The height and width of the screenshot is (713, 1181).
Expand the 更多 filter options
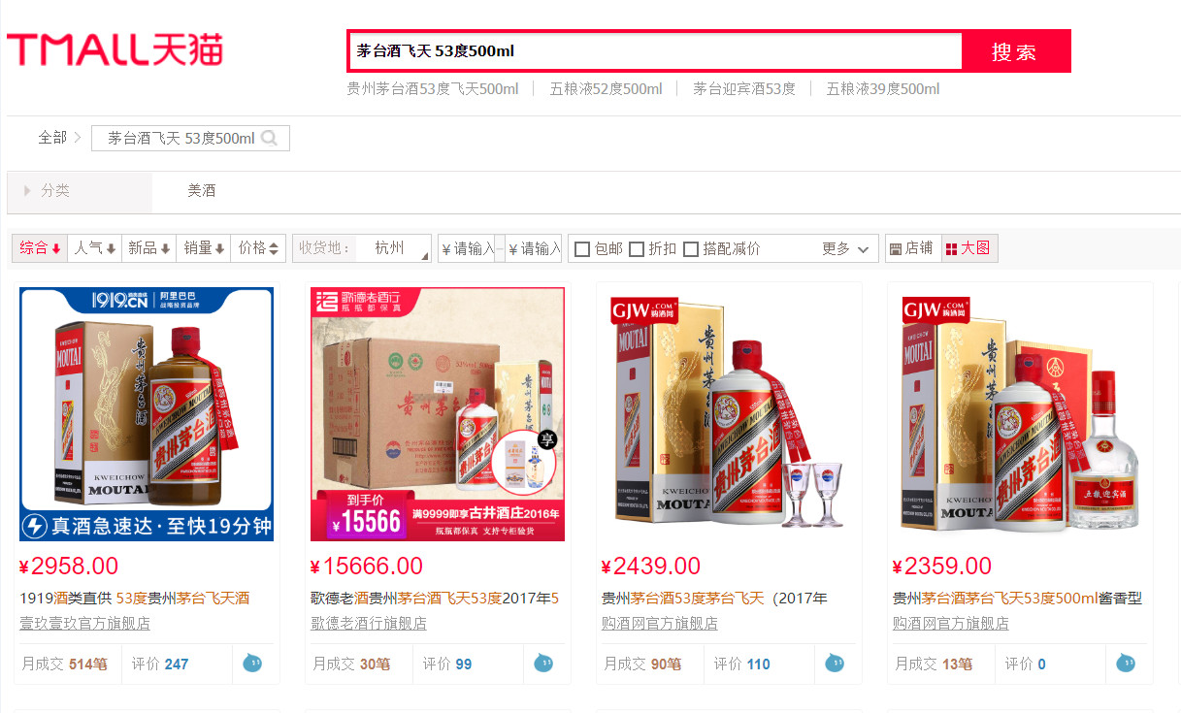(x=845, y=248)
